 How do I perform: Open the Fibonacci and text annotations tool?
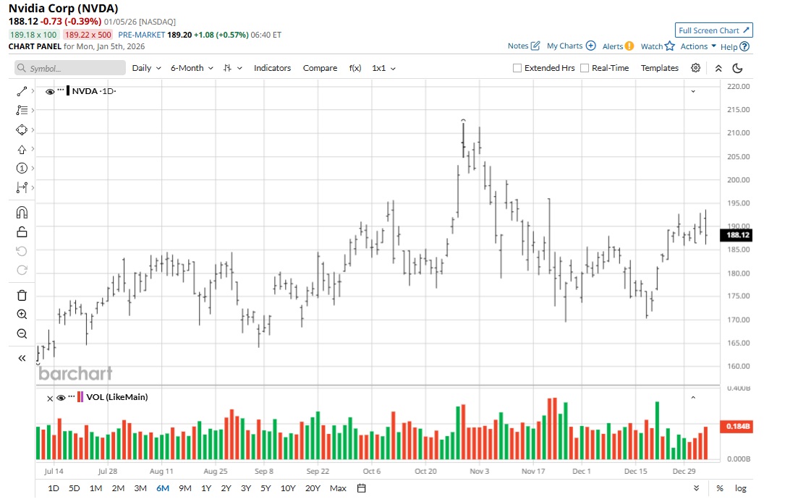point(22,110)
